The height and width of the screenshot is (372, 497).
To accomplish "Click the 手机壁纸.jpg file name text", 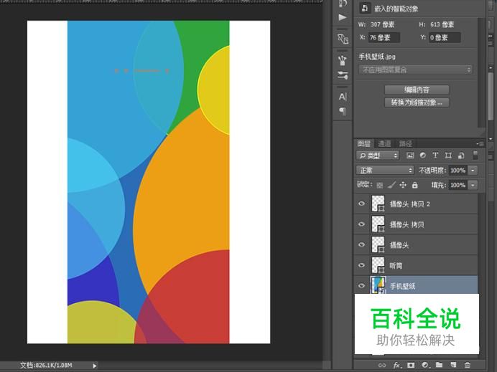I will point(377,57).
